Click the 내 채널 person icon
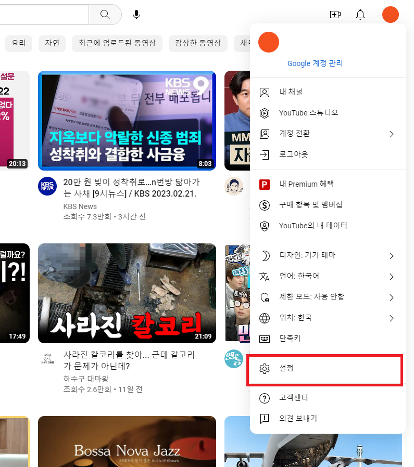 (264, 93)
